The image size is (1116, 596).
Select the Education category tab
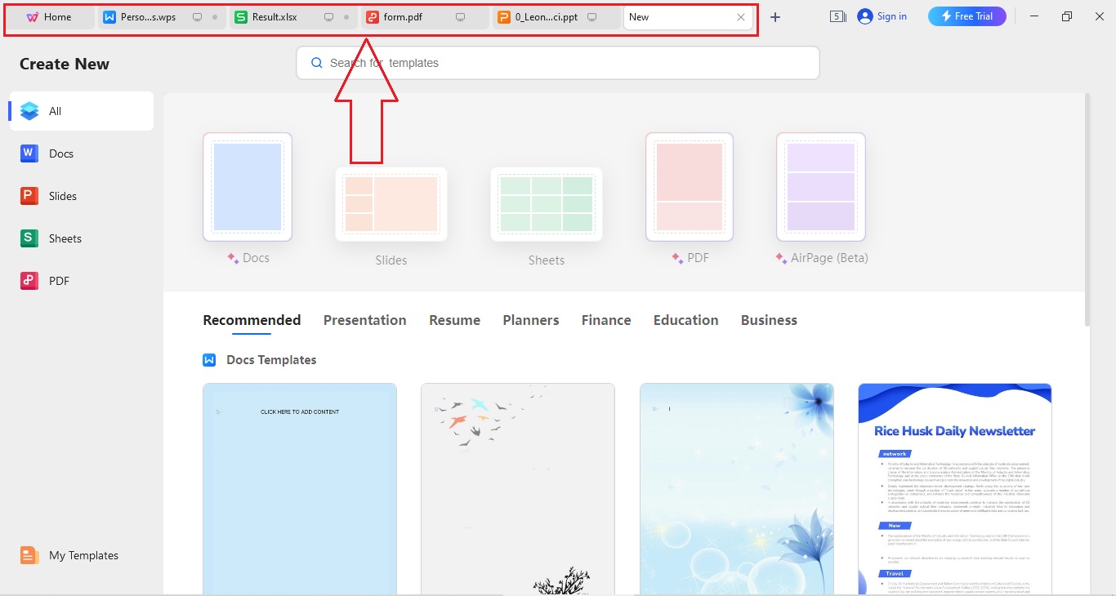(686, 320)
